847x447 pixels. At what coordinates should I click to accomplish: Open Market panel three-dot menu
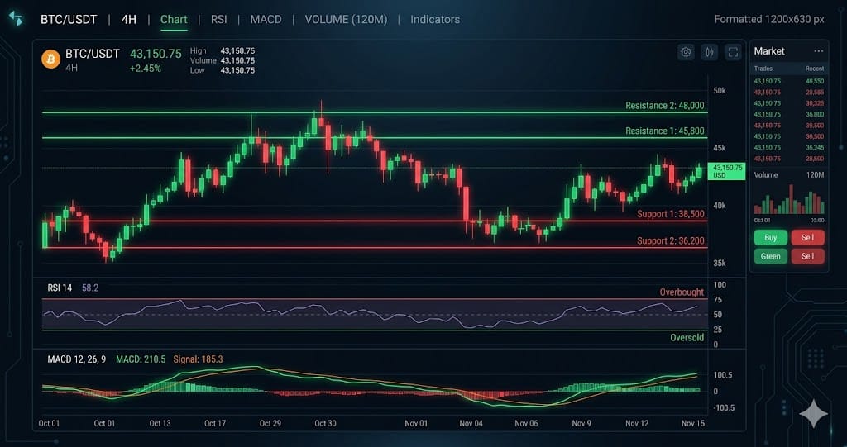[818, 51]
